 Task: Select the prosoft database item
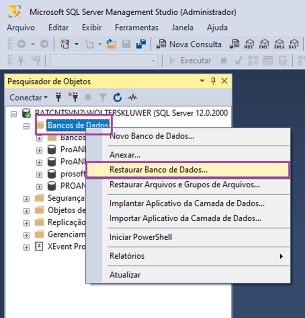pos(73,174)
